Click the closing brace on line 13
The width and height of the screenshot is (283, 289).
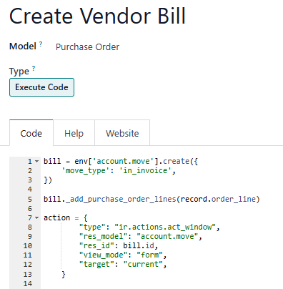pyautogui.click(x=64, y=274)
